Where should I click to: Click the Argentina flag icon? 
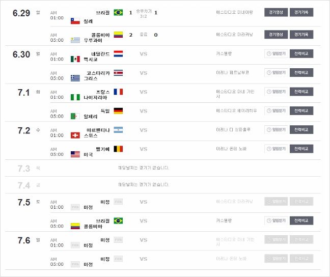[118, 130]
